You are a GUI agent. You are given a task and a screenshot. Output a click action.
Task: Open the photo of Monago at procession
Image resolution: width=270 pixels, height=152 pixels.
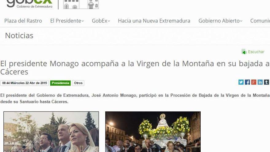51,132
